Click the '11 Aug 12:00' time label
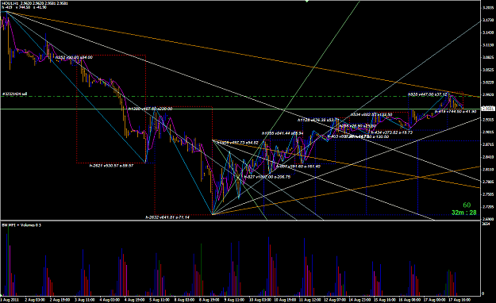The height and width of the screenshot is (303, 496). click(310, 300)
